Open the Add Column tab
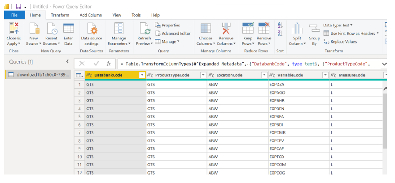The height and width of the screenshot is (183, 395). (91, 15)
